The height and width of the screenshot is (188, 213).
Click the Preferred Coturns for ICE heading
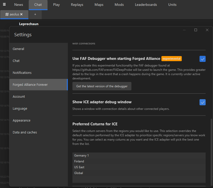pyautogui.click(x=95, y=124)
